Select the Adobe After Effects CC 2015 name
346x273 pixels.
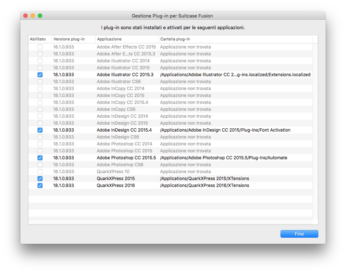[126, 47]
